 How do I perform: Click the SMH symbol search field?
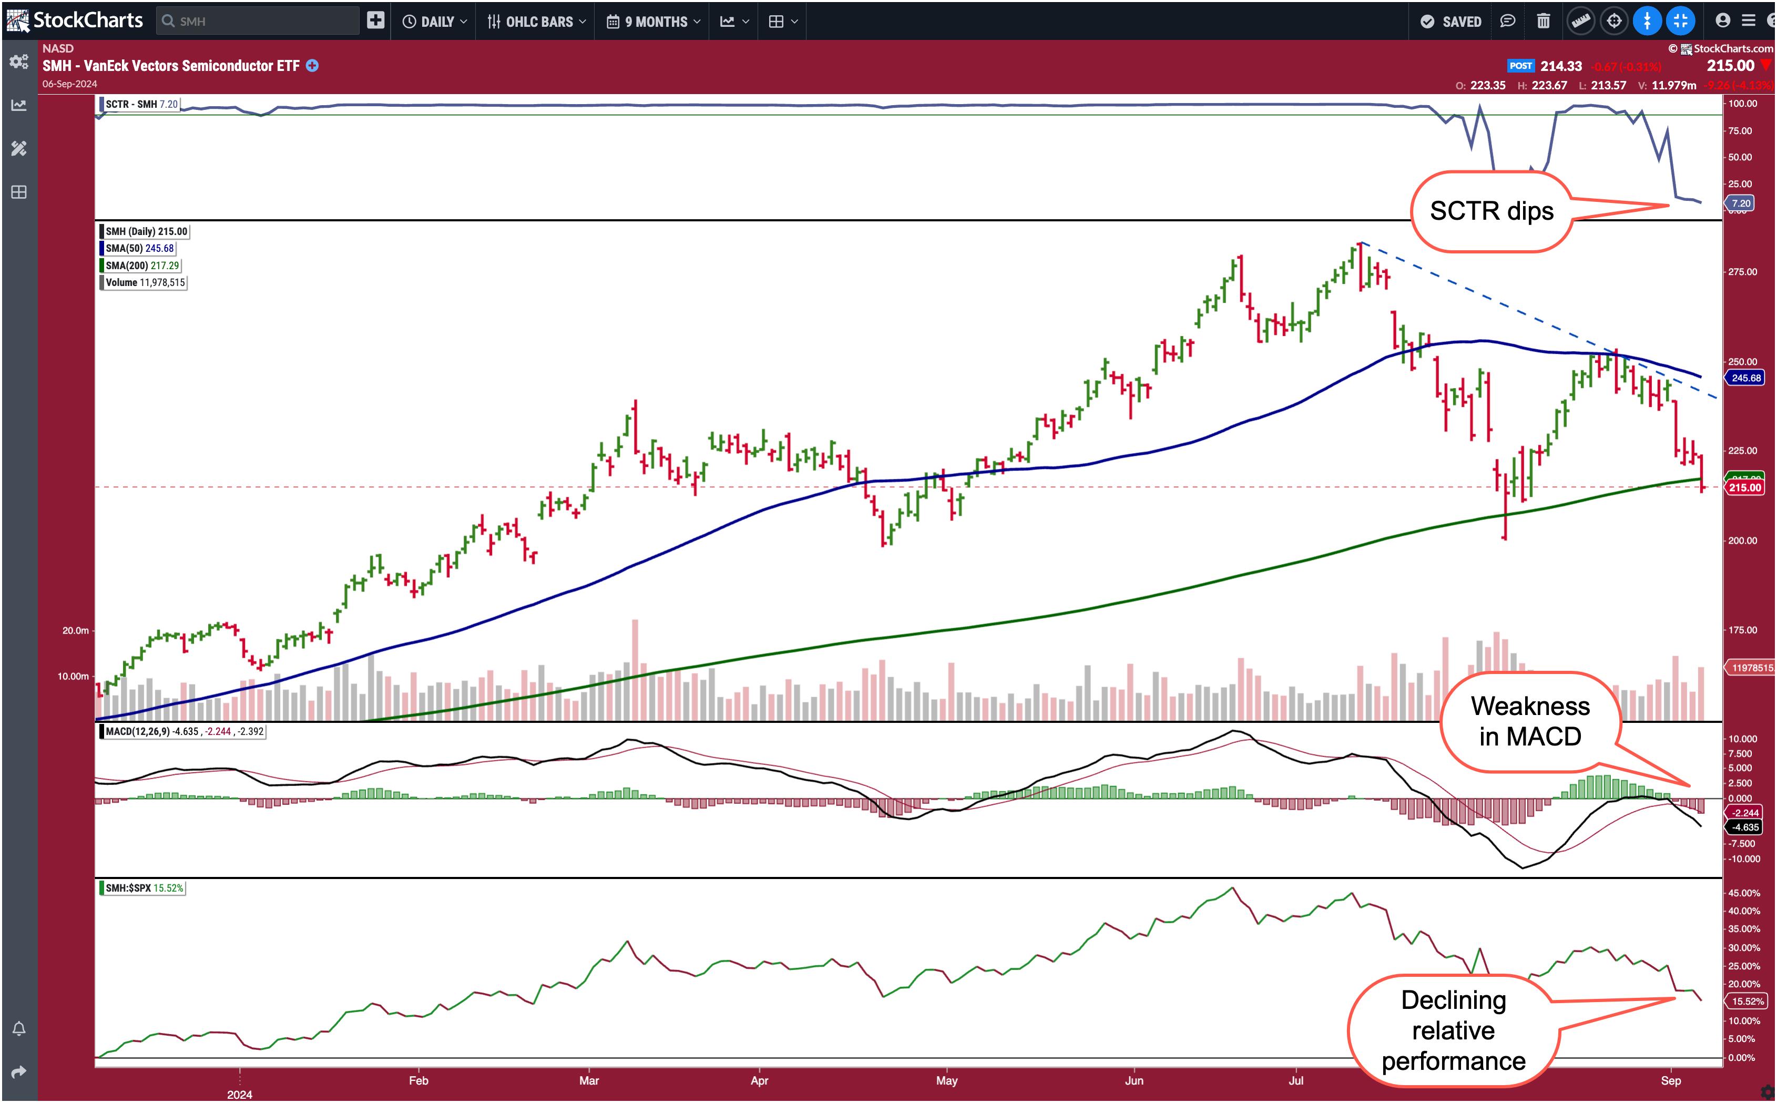(258, 21)
